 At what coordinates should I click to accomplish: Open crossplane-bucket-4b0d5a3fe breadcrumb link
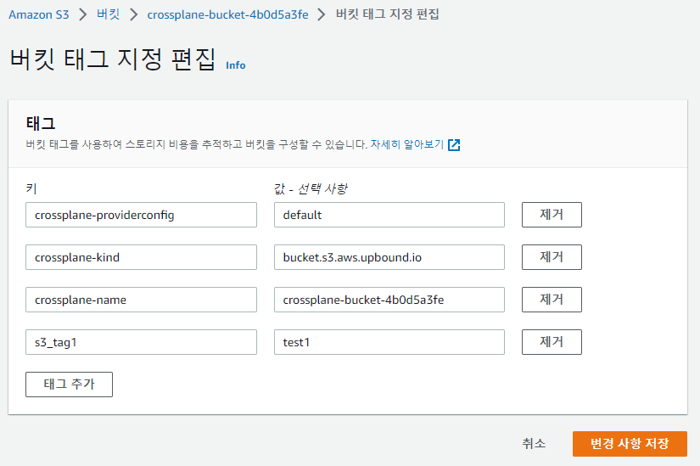click(227, 14)
